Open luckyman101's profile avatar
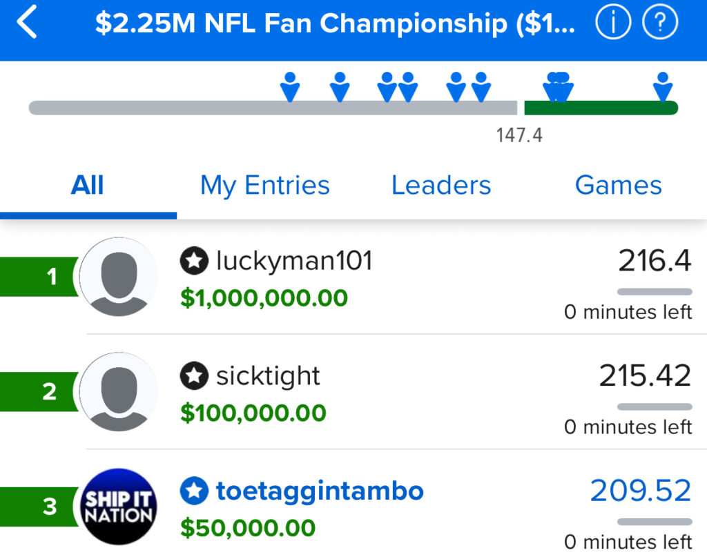 119,277
